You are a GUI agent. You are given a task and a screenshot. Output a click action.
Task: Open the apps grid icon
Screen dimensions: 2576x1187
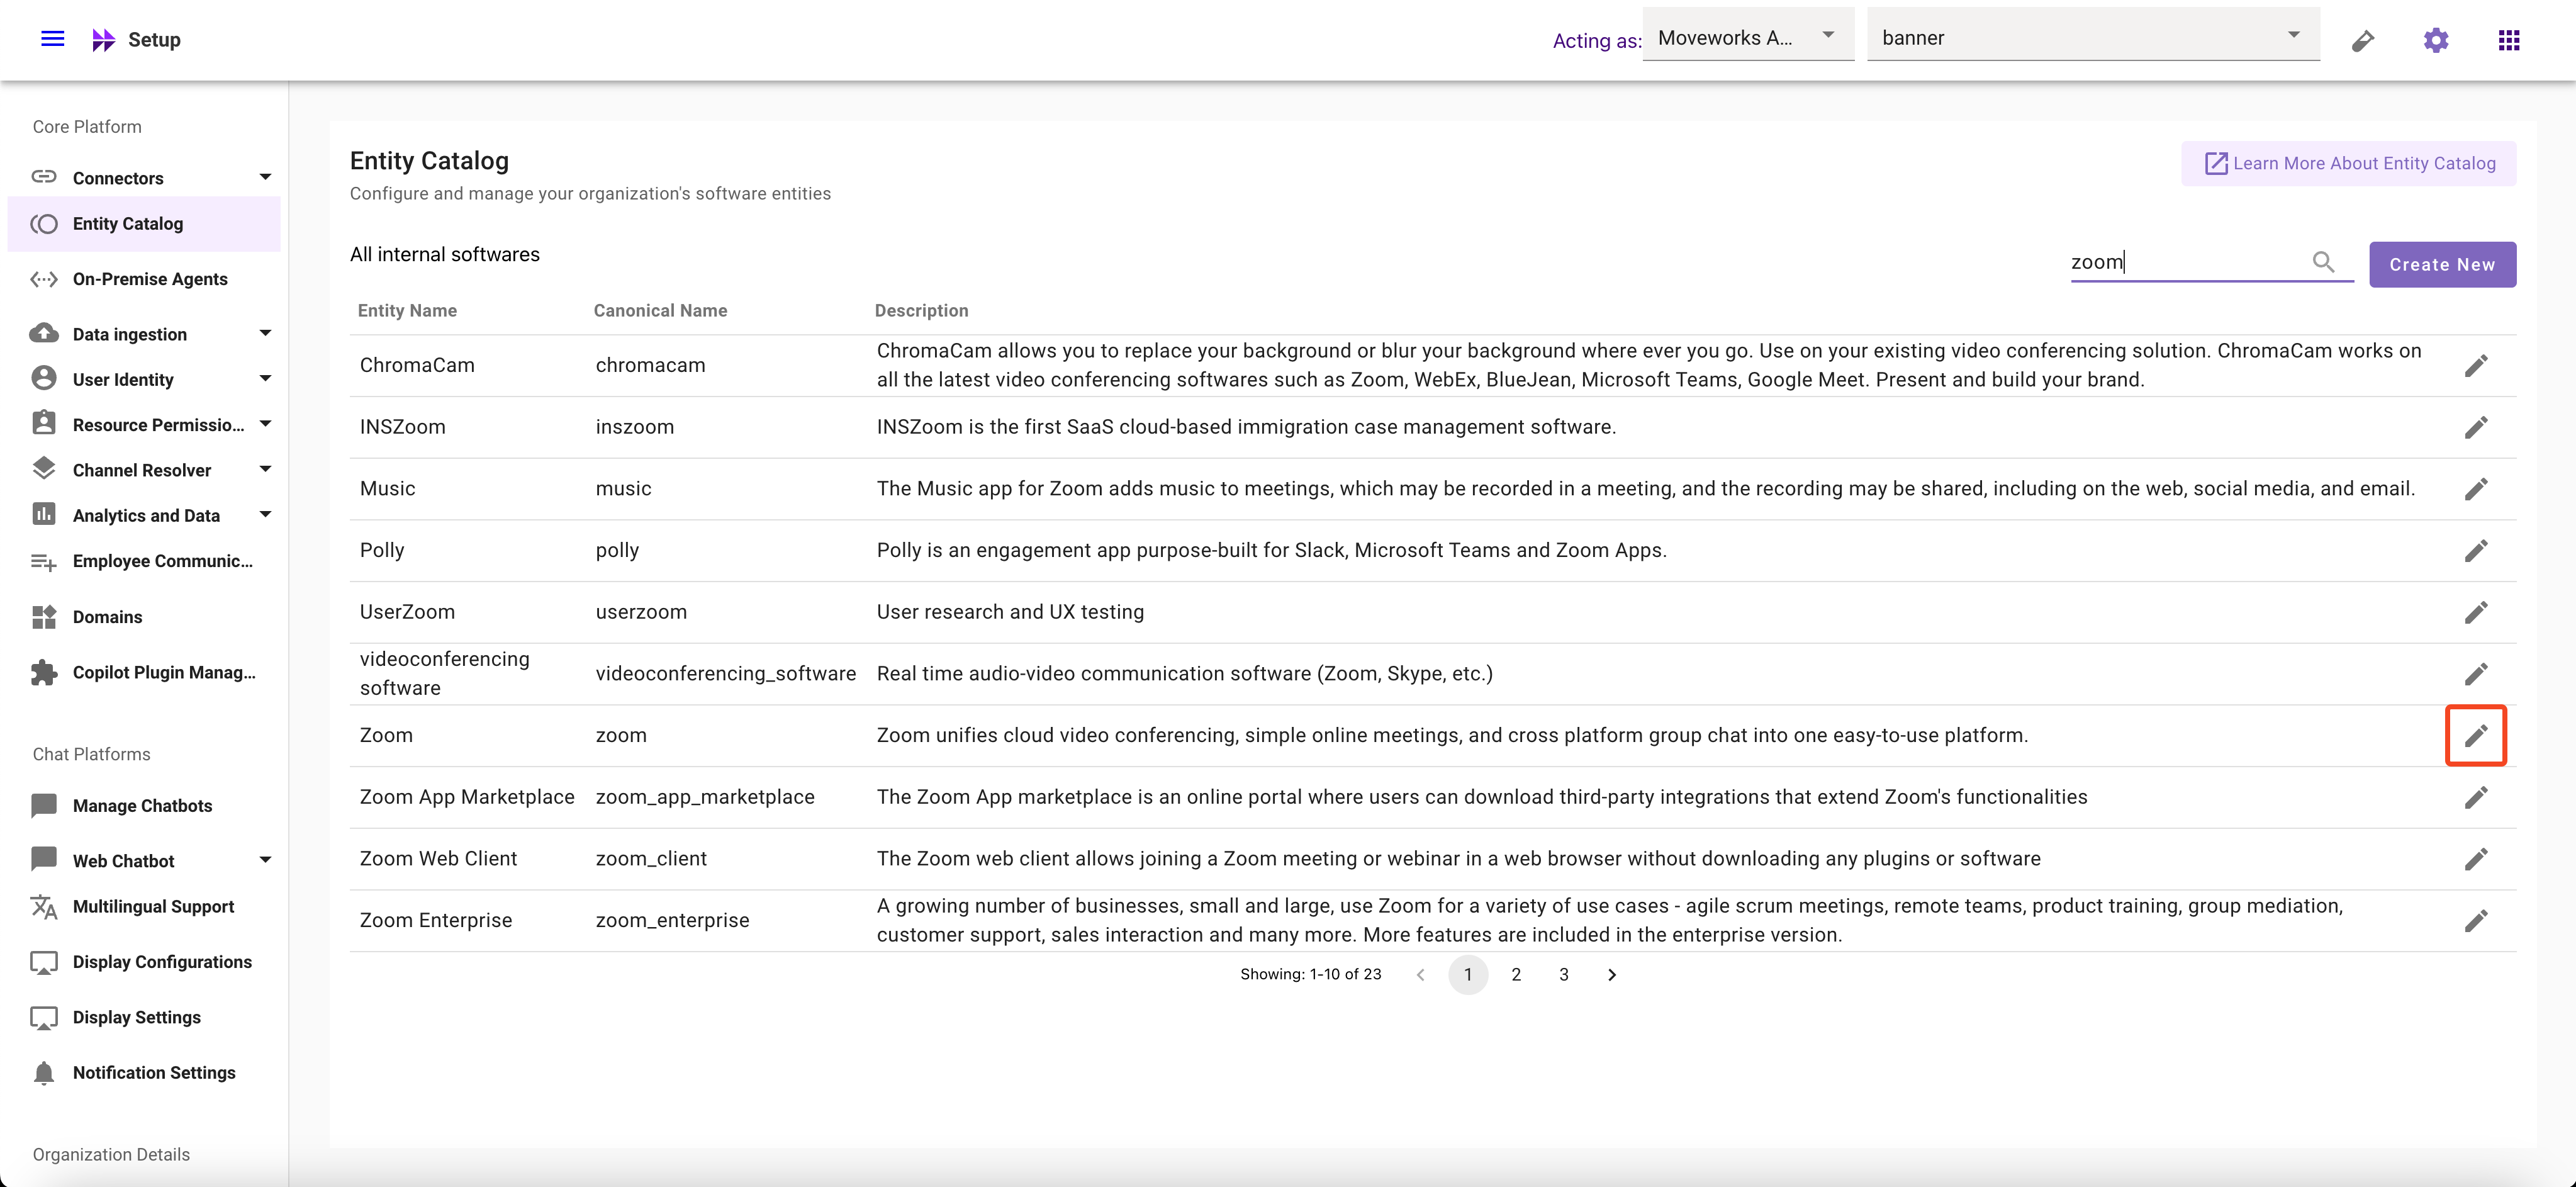pyautogui.click(x=2508, y=40)
